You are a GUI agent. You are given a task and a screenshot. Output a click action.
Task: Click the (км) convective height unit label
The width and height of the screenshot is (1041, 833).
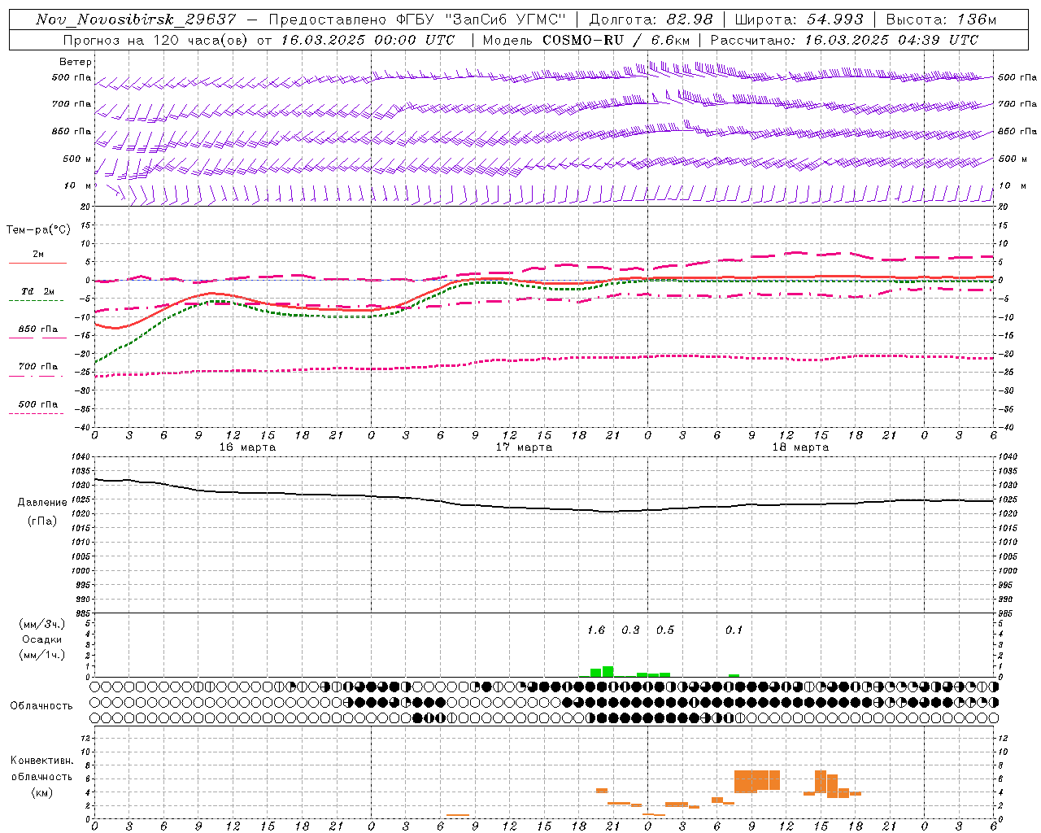point(42,792)
